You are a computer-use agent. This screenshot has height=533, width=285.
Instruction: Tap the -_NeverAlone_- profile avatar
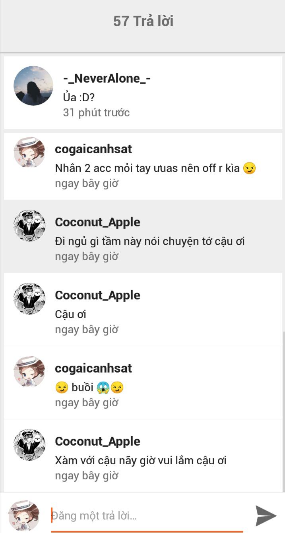pyautogui.click(x=33, y=86)
